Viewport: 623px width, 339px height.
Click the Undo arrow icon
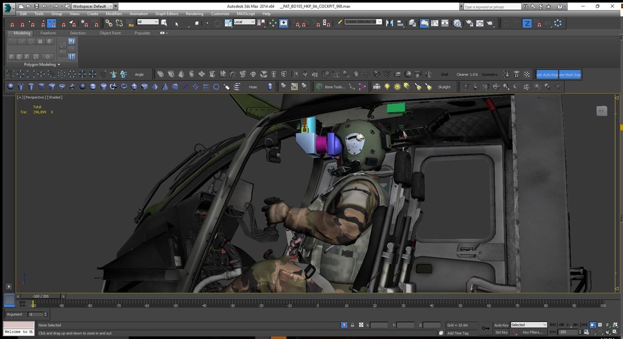44,6
